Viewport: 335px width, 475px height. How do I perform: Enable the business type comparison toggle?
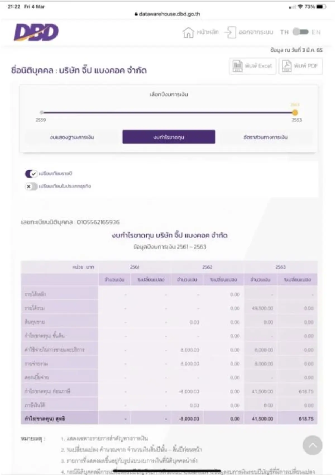coord(31,186)
